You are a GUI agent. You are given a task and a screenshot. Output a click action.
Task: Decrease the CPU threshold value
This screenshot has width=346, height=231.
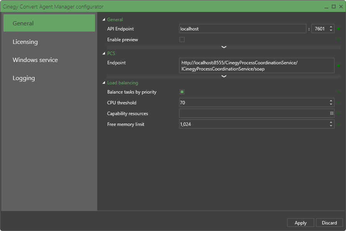point(331,104)
